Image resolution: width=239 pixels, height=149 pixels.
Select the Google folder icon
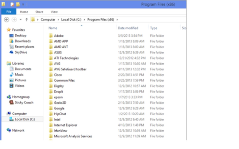pyautogui.click(x=51, y=108)
